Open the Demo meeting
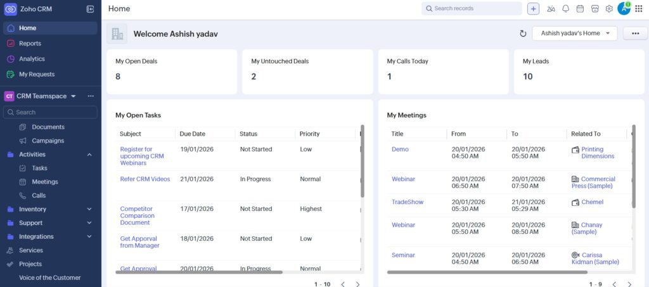The height and width of the screenshot is (287, 649). pos(400,150)
